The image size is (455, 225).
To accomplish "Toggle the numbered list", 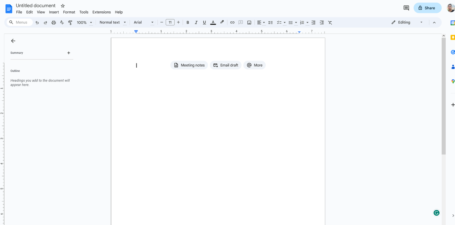I will coord(302,22).
